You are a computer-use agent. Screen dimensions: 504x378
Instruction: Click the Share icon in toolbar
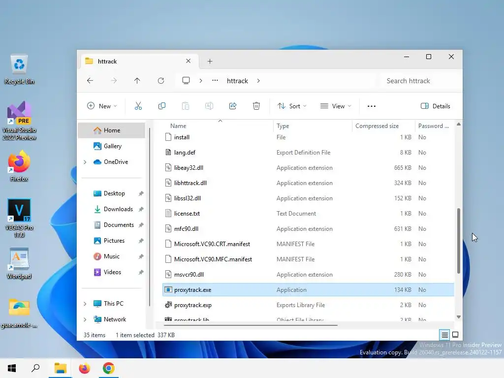tap(233, 106)
